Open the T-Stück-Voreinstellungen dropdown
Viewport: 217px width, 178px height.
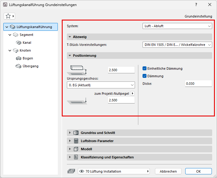[177, 45]
